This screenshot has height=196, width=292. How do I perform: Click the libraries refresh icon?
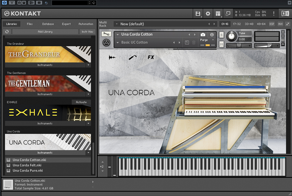7,31
